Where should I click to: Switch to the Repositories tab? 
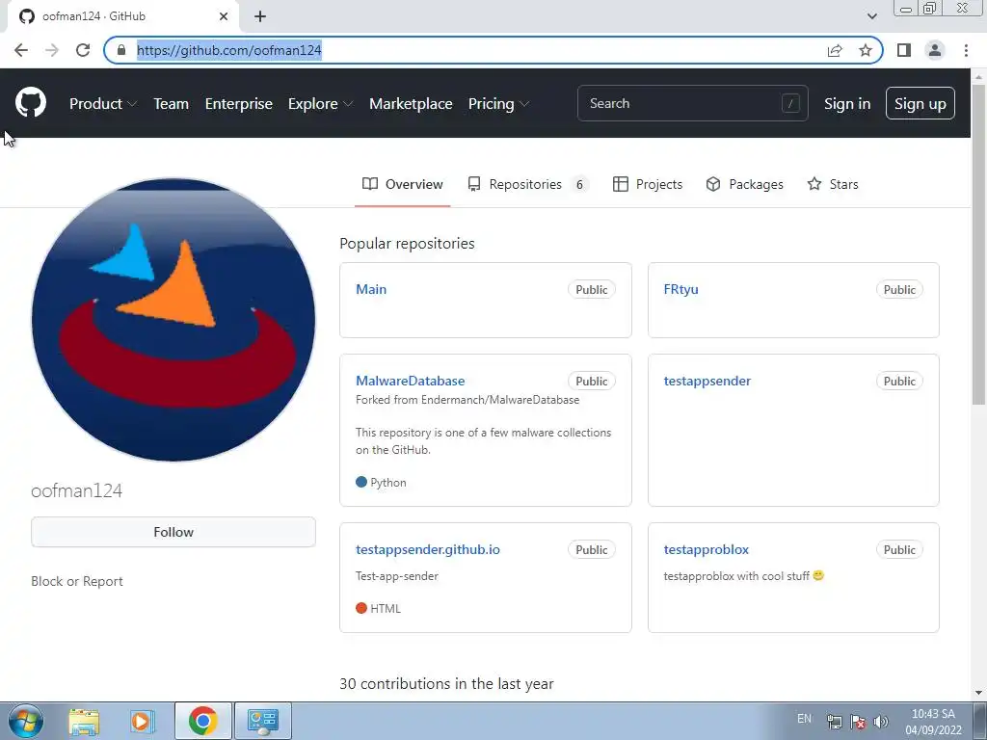click(x=527, y=184)
